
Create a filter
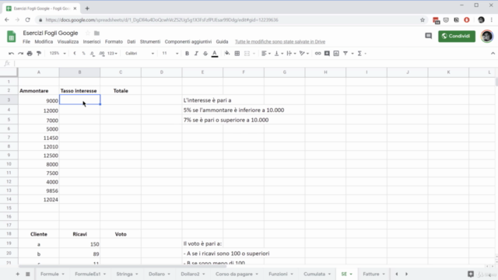pos(345,54)
